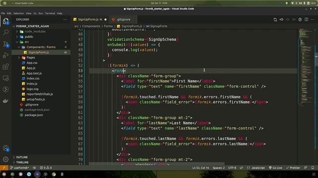Click the Explorer more actions ellipsis

pos(65,20)
